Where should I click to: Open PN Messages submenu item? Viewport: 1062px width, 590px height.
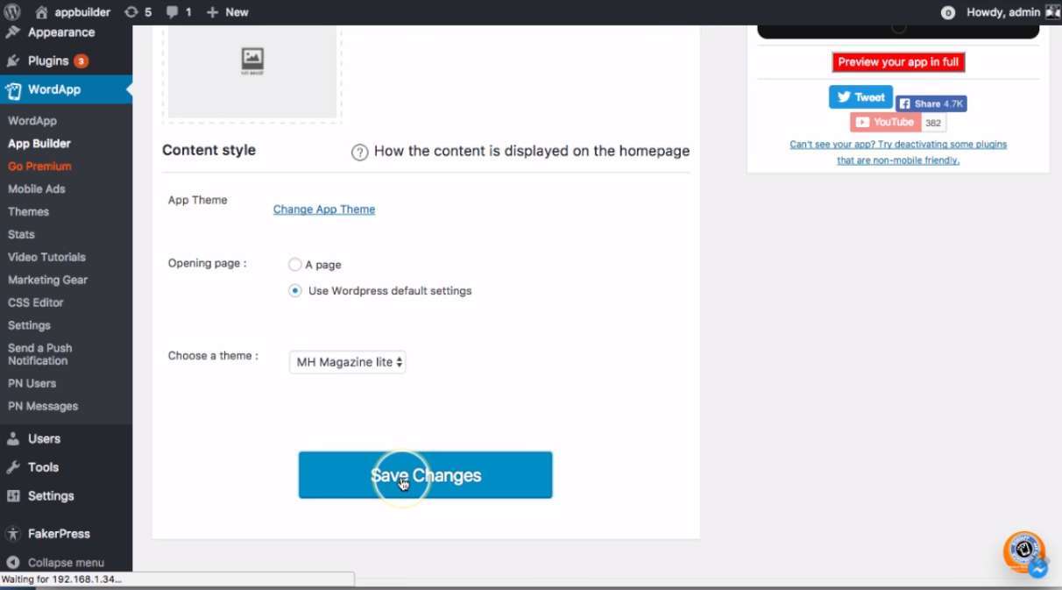(43, 407)
